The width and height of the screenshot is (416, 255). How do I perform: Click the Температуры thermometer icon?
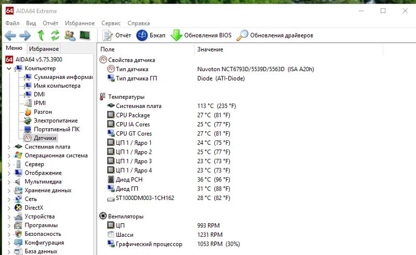coord(102,97)
